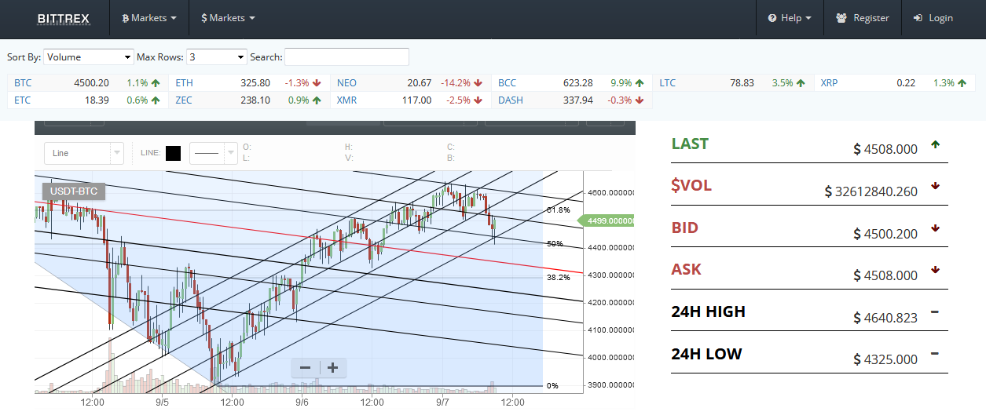Image resolution: width=986 pixels, height=419 pixels.
Task: Click the 9/6 date label on chart axis
Action: click(302, 403)
